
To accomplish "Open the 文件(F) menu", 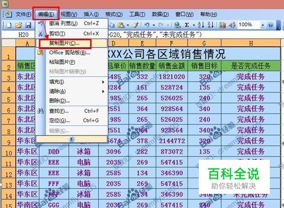I will [23, 14].
